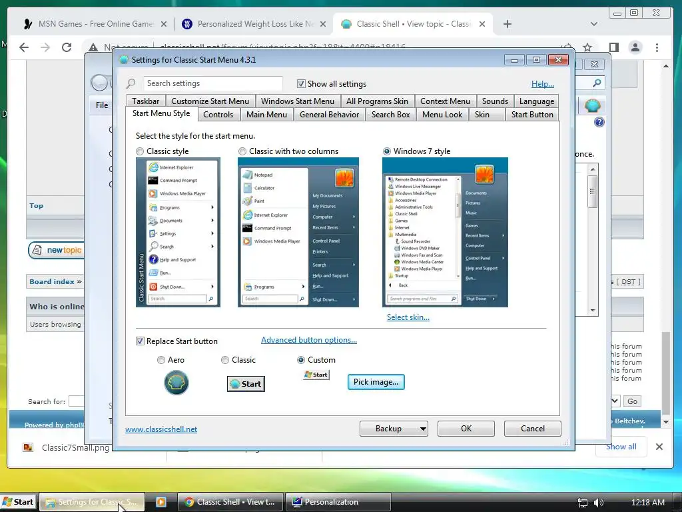
Task: Open the Backup dropdown button
Action: pyautogui.click(x=394, y=429)
